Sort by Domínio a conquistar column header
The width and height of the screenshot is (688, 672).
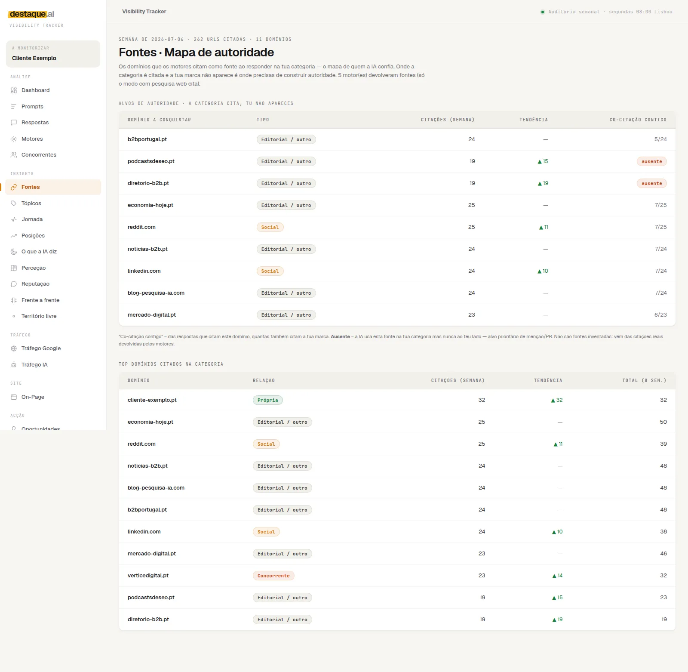(159, 120)
